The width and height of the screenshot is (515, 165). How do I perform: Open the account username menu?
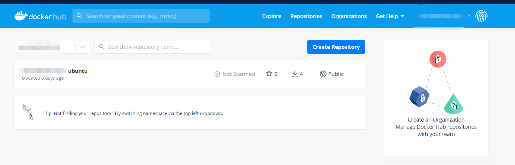coord(443,16)
